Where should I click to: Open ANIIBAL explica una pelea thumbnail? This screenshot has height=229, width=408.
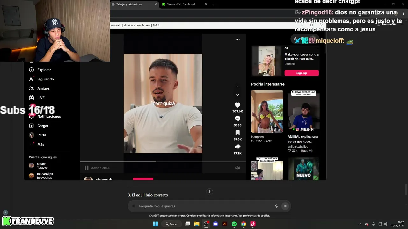coord(303,111)
